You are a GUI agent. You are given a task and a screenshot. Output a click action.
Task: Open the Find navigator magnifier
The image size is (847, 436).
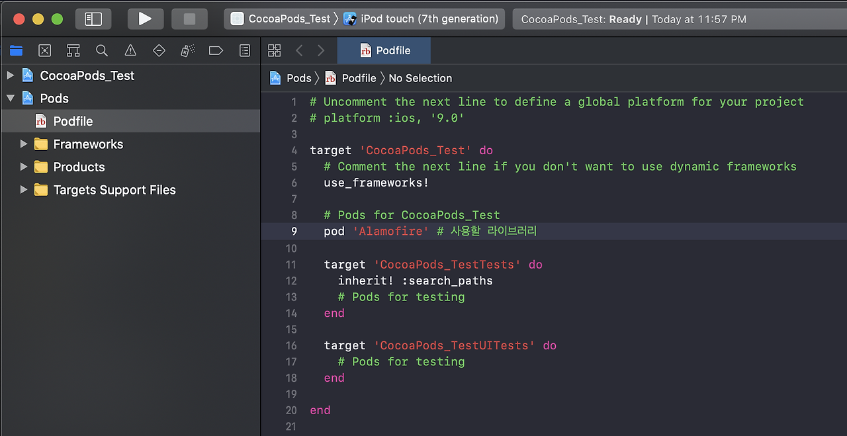tap(102, 50)
